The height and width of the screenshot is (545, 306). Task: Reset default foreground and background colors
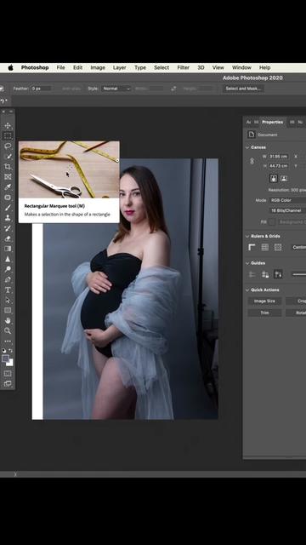coord(4,350)
